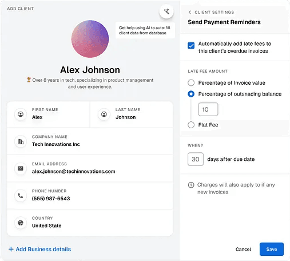Viewport: 290px width, 261px height.
Task: Click the company building icon
Action: click(x=21, y=141)
